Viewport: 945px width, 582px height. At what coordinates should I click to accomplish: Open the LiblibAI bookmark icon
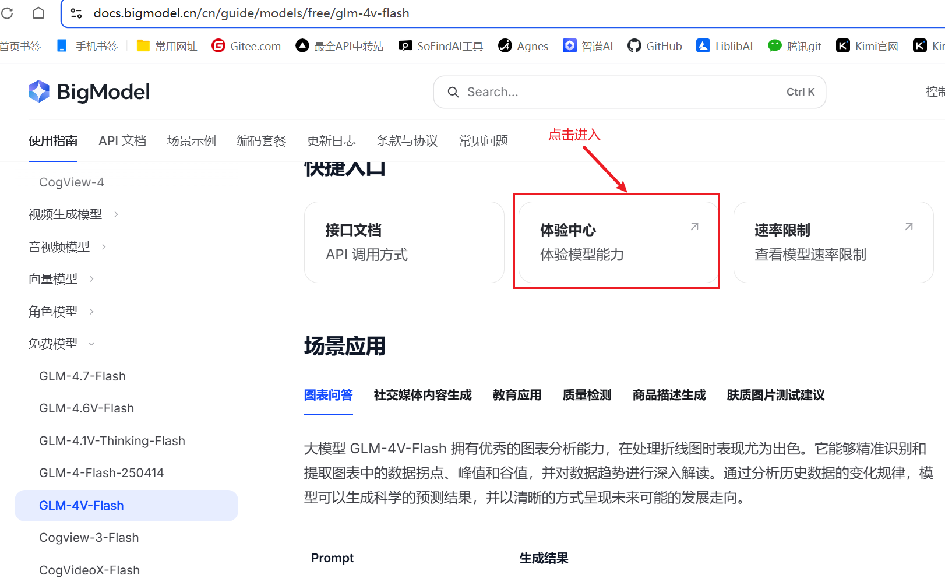[x=703, y=45]
